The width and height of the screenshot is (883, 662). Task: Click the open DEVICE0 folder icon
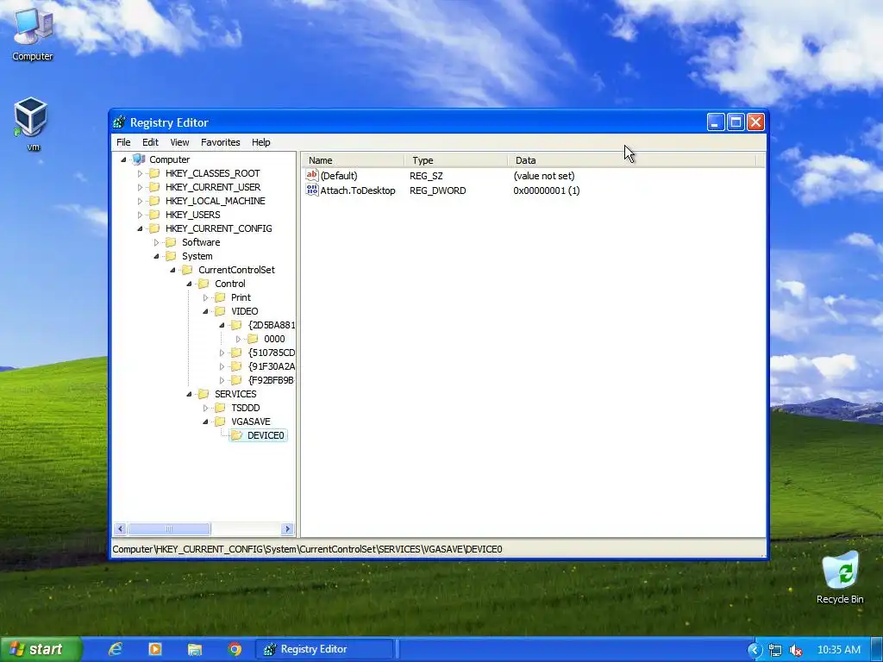(236, 435)
